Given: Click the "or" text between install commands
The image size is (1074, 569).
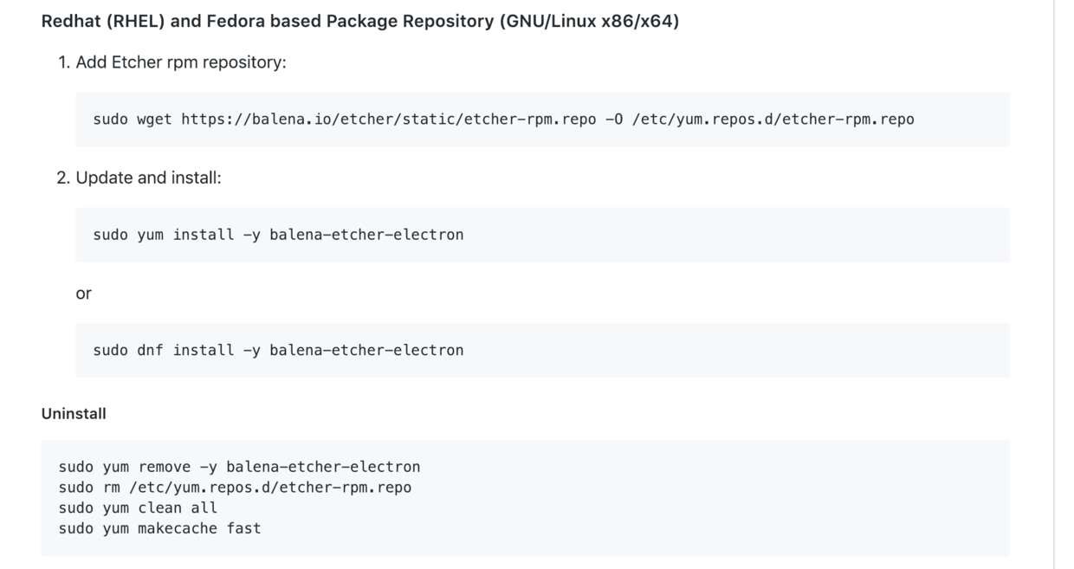Looking at the screenshot, I should point(83,294).
